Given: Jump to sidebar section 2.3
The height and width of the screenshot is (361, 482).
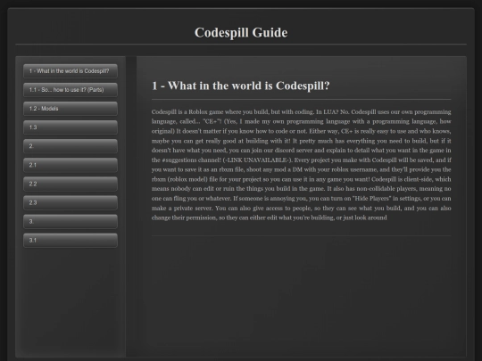Looking at the screenshot, I should (71, 202).
